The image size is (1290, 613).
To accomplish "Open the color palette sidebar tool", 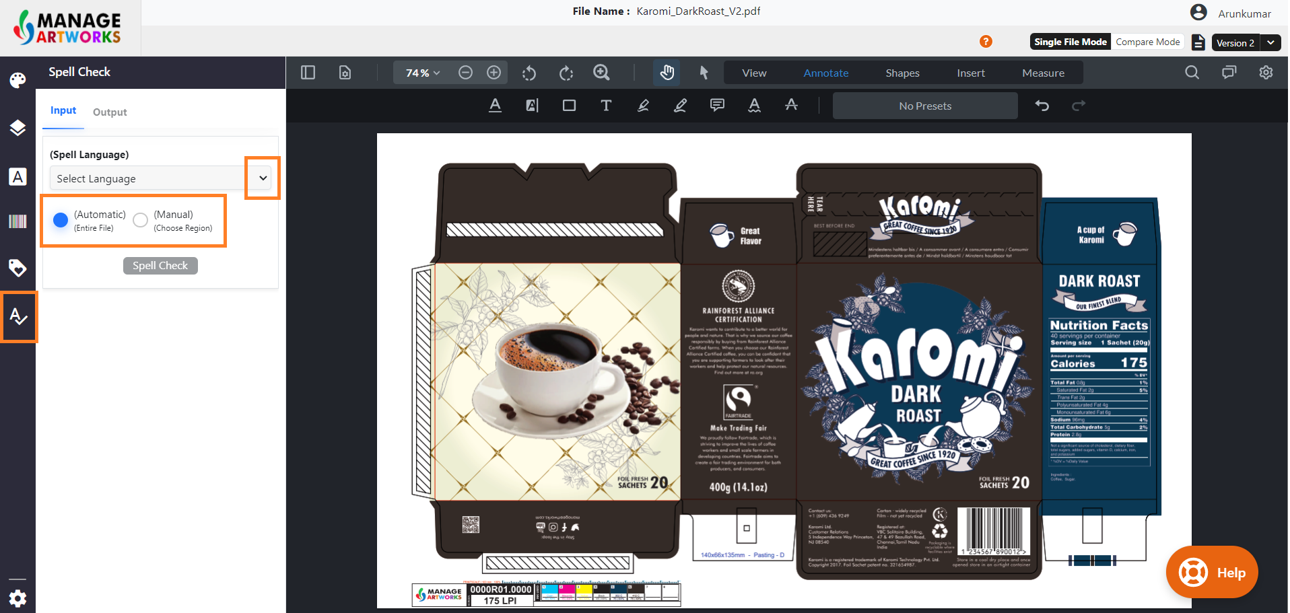I will (x=18, y=80).
